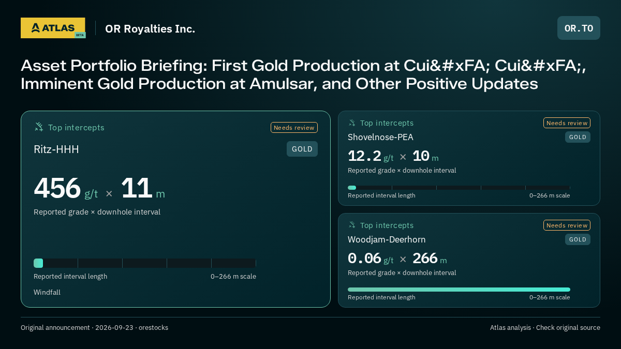Click Top intercepts label in Ritz-HHH card
Viewport: 621px width, 349px height.
(x=76, y=128)
